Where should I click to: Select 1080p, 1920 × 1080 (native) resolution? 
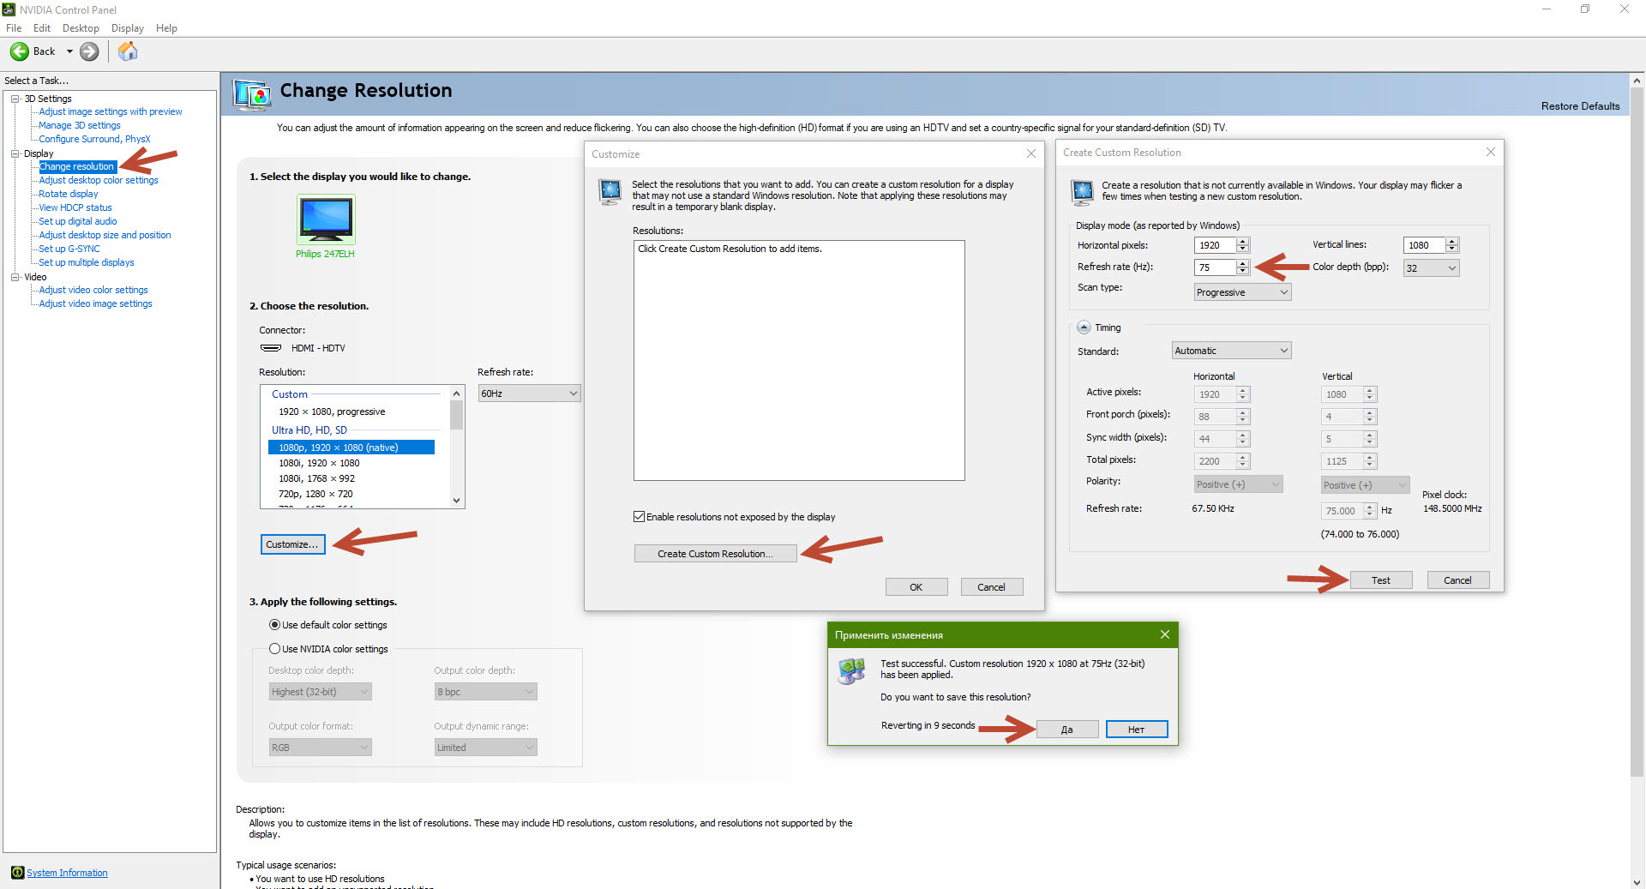[351, 448]
